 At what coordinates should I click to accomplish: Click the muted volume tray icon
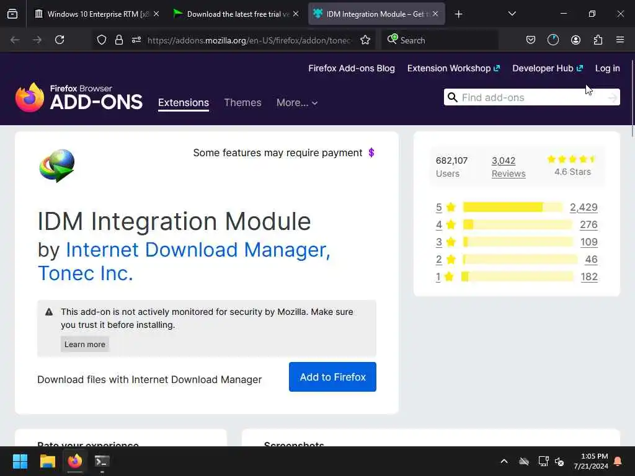tap(560, 461)
